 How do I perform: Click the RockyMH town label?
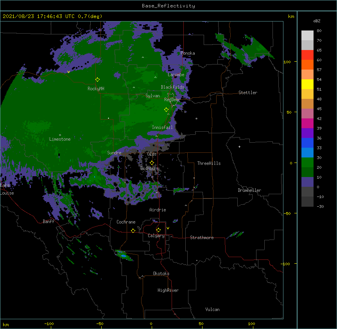(96, 89)
